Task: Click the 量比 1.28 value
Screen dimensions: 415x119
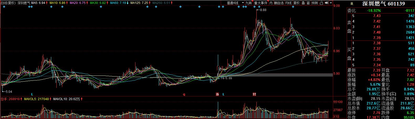Action: (411, 85)
